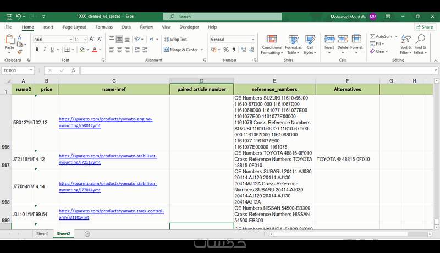Open Cell Styles gallery

point(310,45)
